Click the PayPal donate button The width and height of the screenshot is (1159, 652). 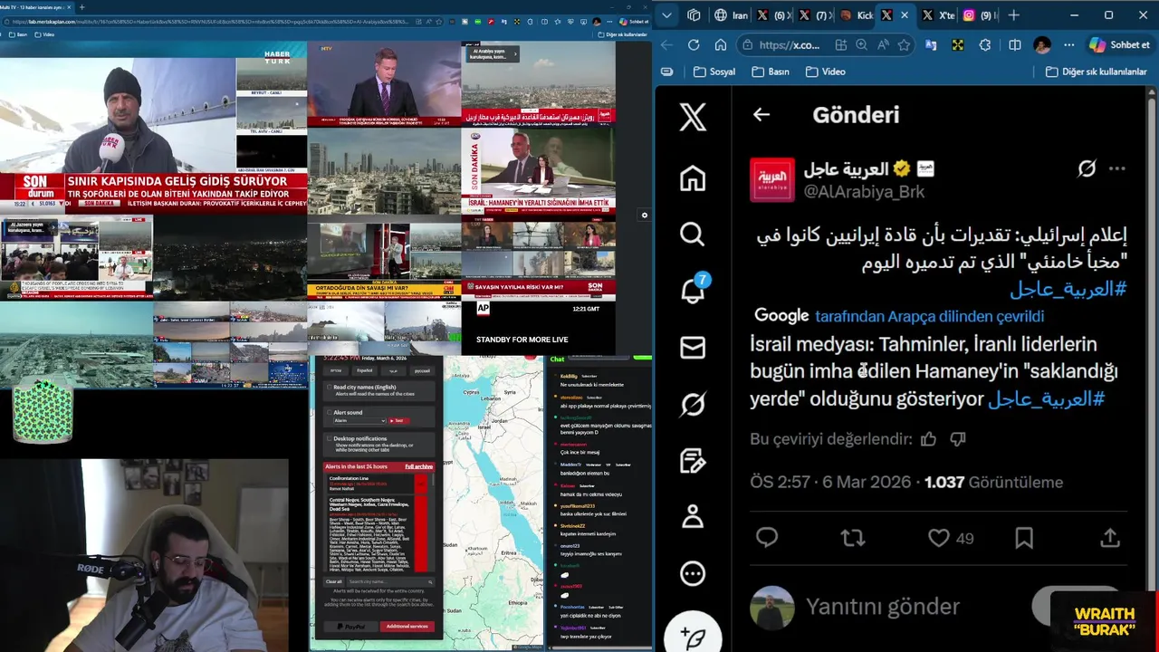(x=350, y=627)
